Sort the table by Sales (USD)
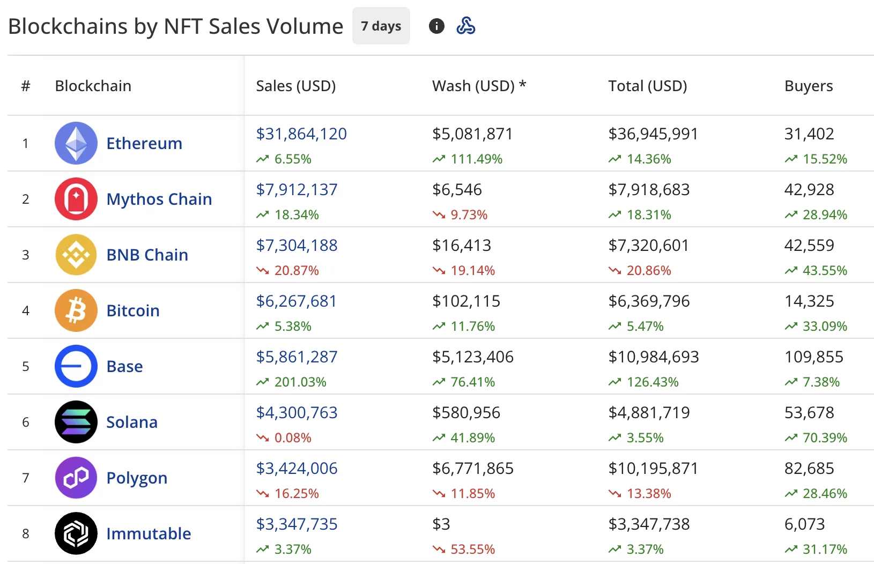The image size is (874, 564). [x=295, y=85]
